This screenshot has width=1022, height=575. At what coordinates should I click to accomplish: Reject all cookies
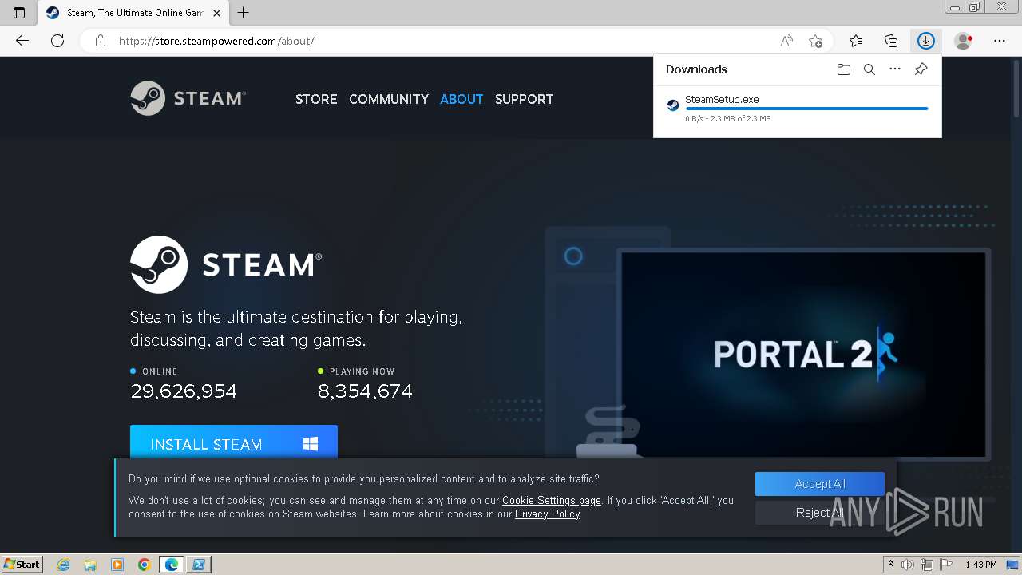coord(820,513)
